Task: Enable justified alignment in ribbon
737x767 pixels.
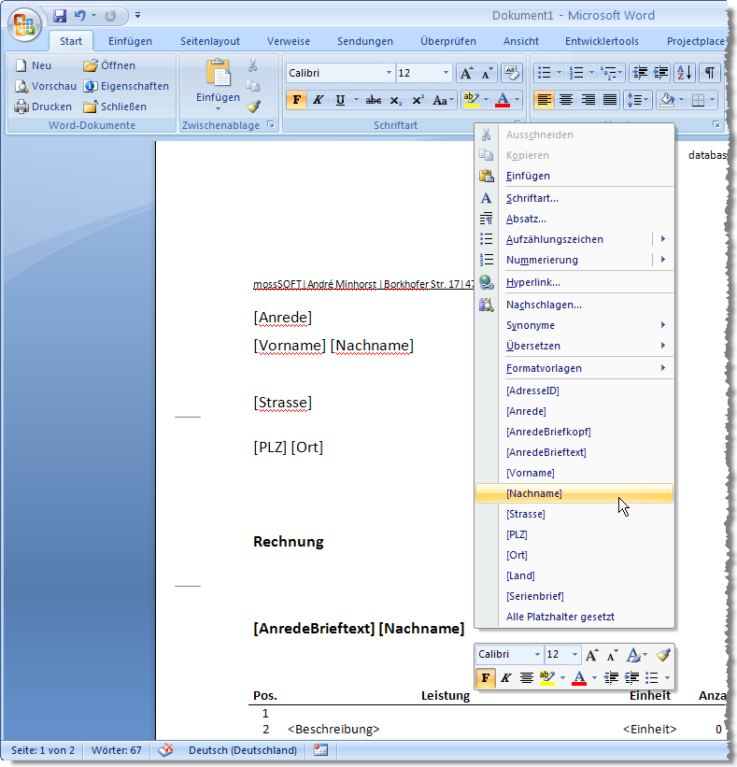Action: click(x=610, y=100)
